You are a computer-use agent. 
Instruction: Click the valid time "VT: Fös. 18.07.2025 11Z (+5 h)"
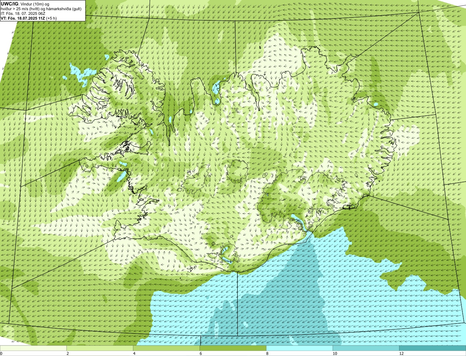(29, 18)
